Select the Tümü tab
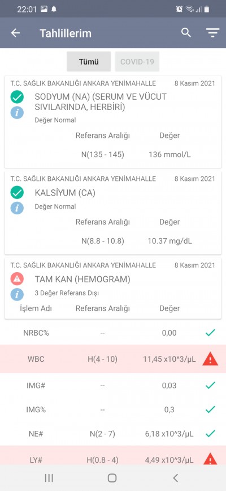The height and width of the screenshot is (491, 226). (89, 62)
